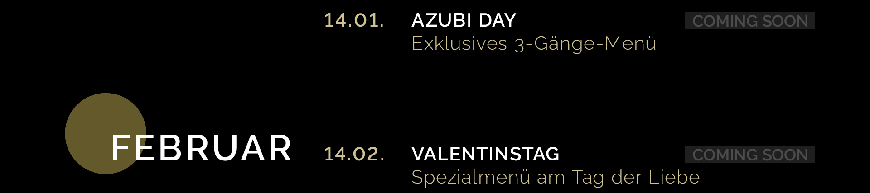This screenshot has height=193, width=870.
Task: Click the FEBRUAR month heading
Action: pos(202,148)
